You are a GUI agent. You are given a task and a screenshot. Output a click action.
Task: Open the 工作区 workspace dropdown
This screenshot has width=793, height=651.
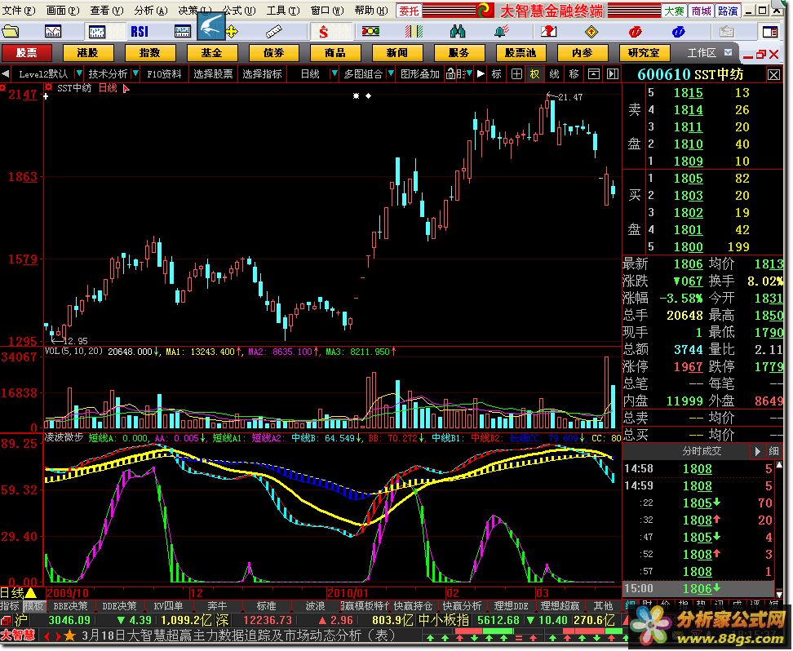pyautogui.click(x=728, y=52)
